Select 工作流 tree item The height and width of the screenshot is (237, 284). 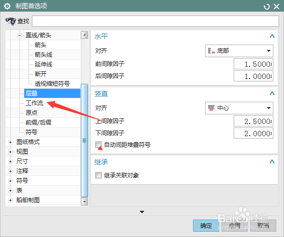[x=34, y=103]
